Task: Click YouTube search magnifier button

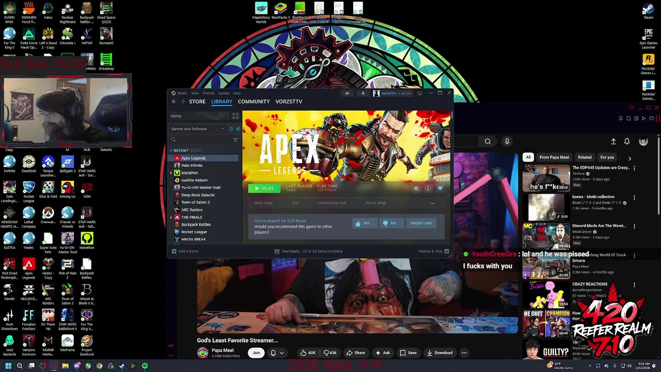Action: 487,142
